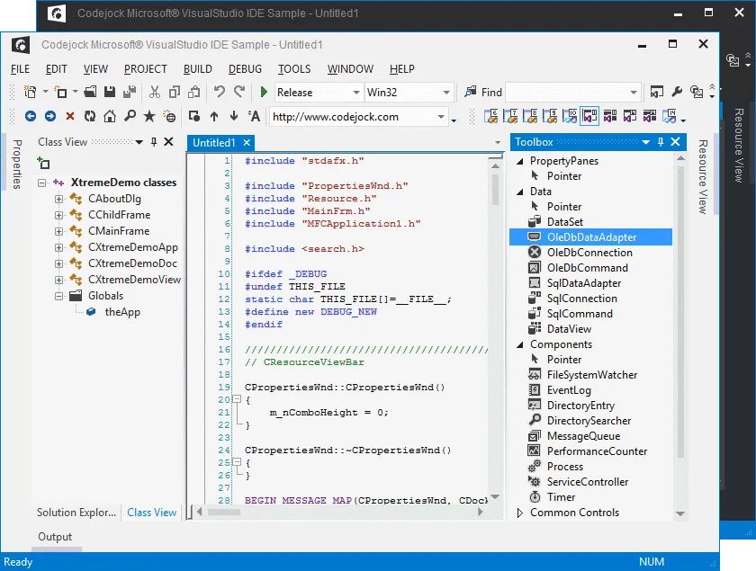
Task: Stop loading with the red X icon
Action: pyautogui.click(x=70, y=116)
